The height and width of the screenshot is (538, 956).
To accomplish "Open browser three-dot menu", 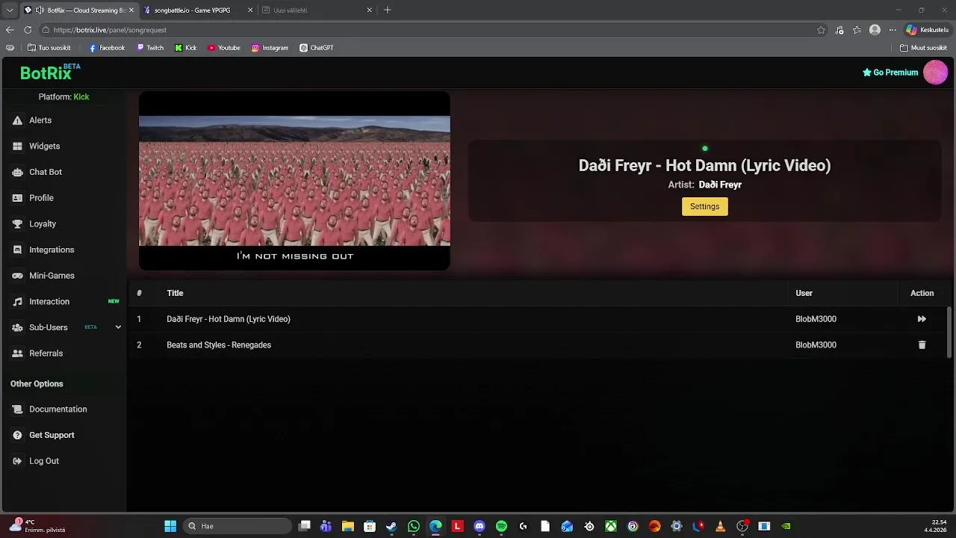I will (892, 30).
